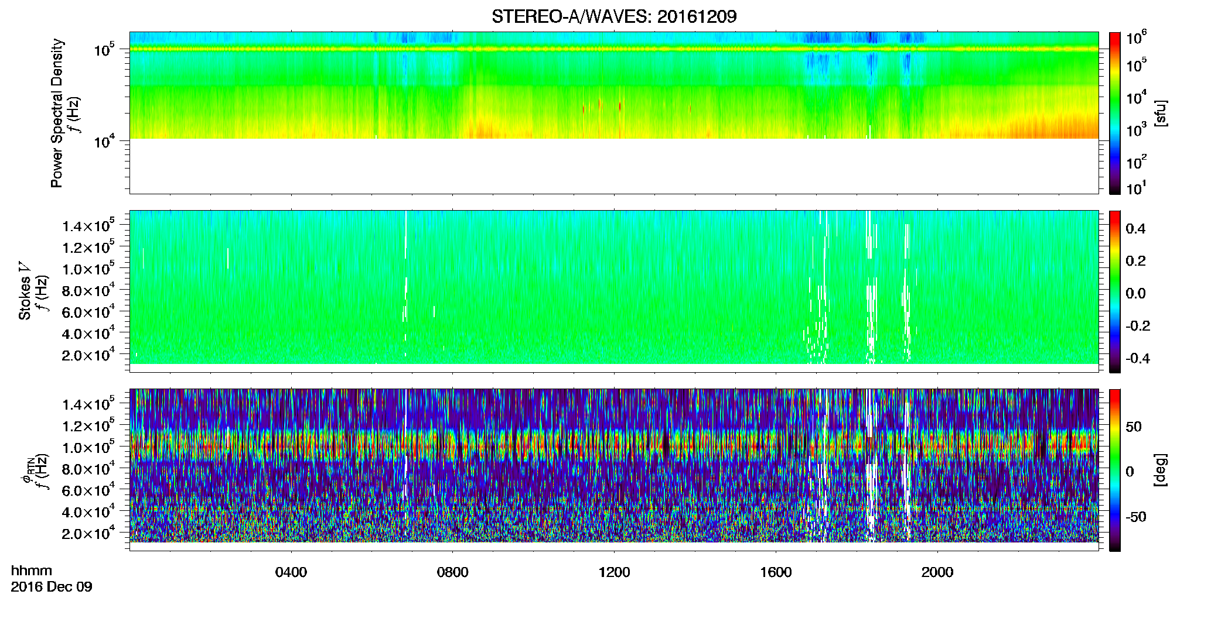Click the Power Spectral Density axis title

(57, 113)
